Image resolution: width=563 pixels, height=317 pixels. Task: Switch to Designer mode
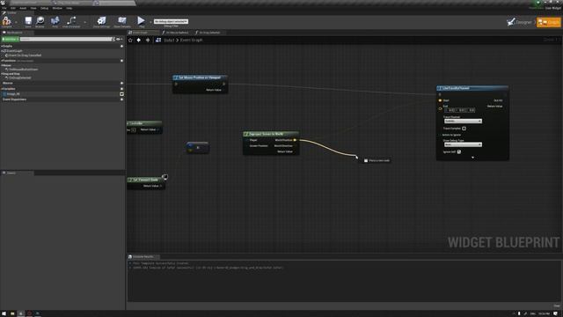click(x=519, y=22)
